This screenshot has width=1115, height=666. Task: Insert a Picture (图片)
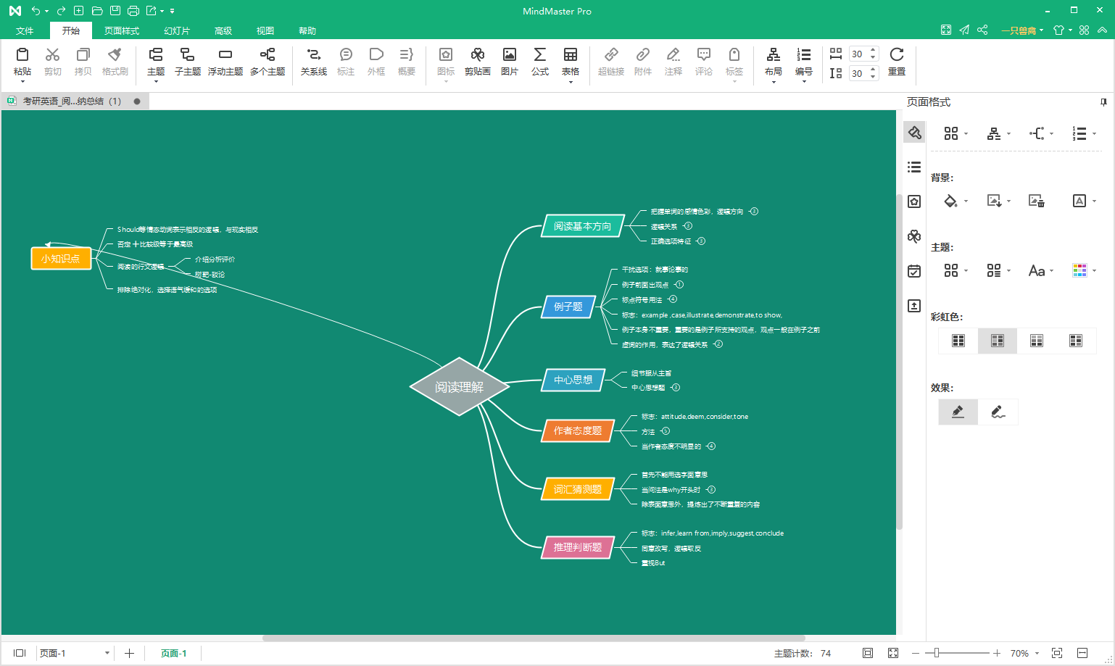click(x=509, y=62)
